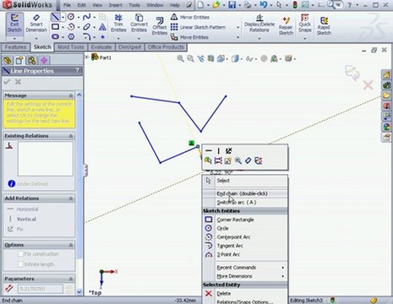393x304 pixels.
Task: Cancel Line Properties with X button
Action: 18,82
